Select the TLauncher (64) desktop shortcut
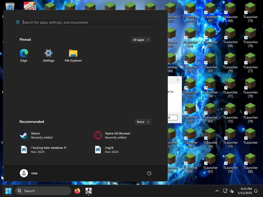This screenshot has width=263, height=197. (x=210, y=88)
